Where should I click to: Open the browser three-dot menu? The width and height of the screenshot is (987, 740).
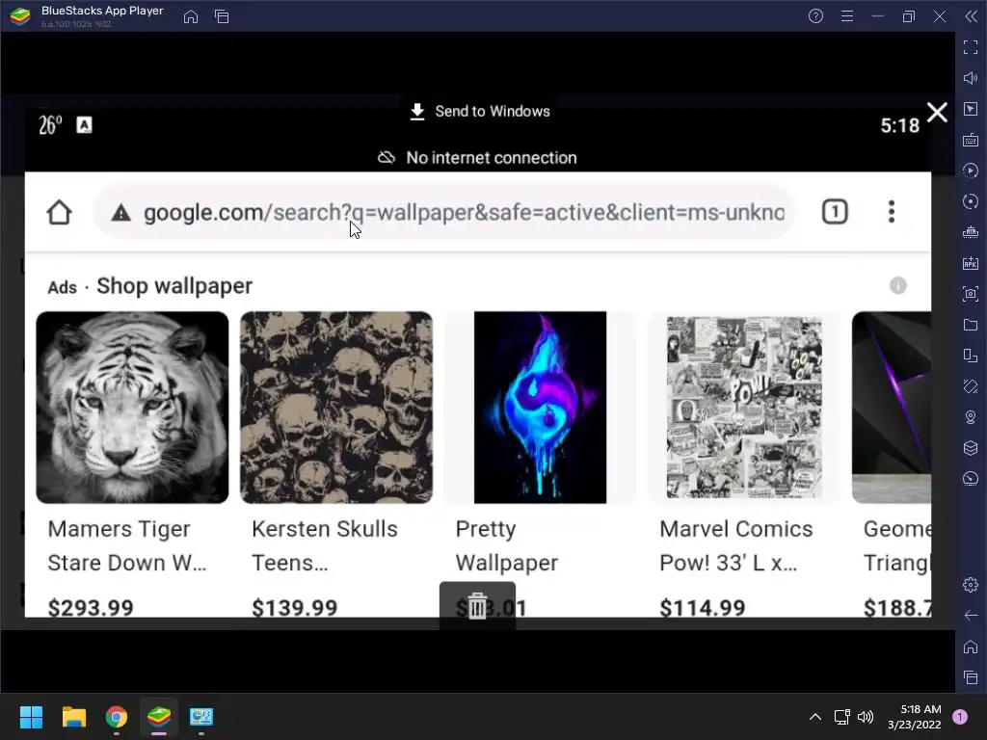pos(892,212)
